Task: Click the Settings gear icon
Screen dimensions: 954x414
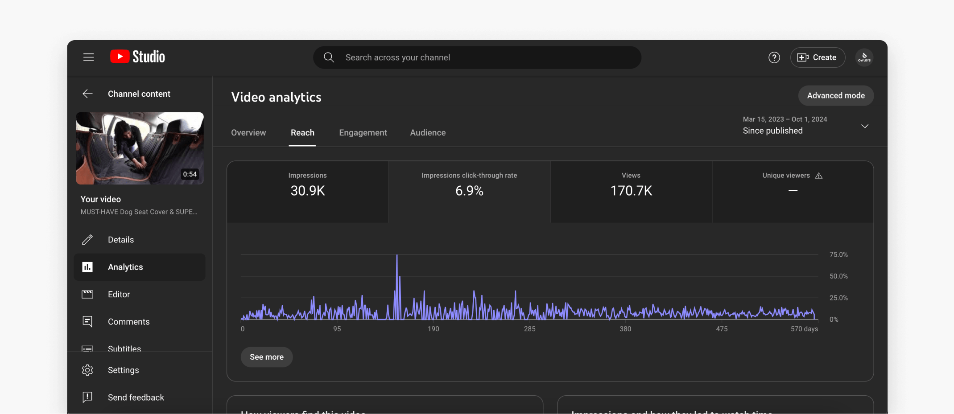Action: coord(87,370)
